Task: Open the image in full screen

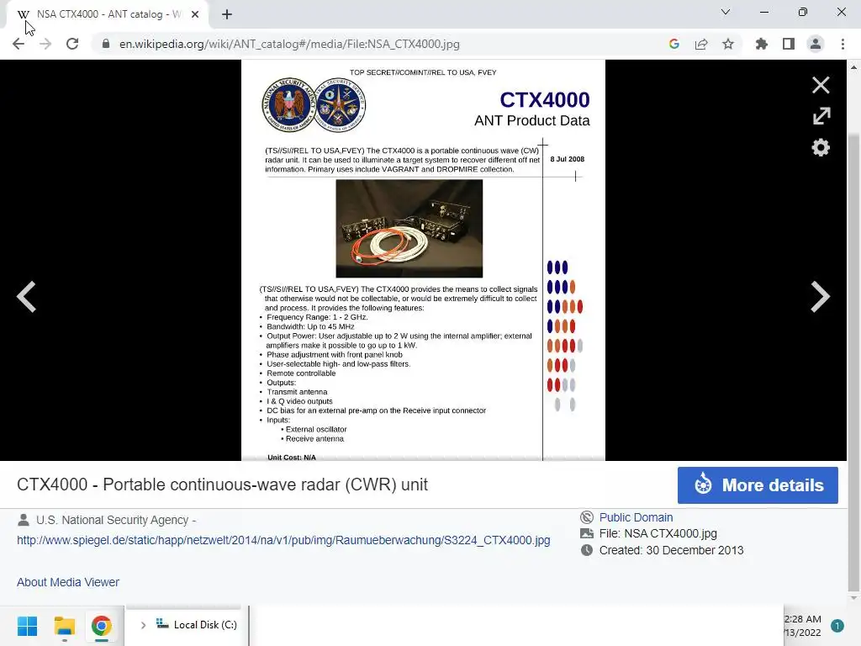Action: click(821, 116)
